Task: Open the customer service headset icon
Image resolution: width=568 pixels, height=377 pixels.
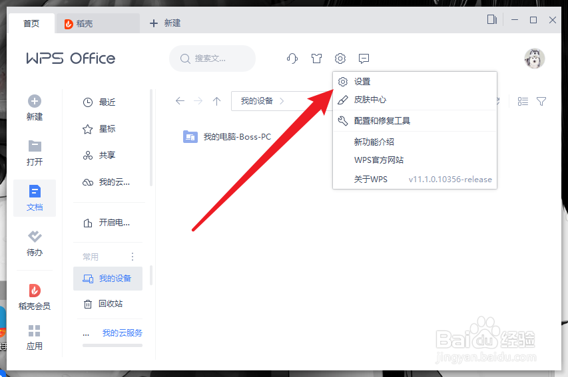Action: click(x=292, y=59)
